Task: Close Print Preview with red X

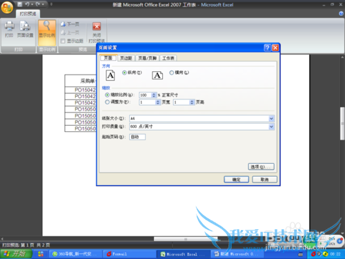Action: [97, 32]
